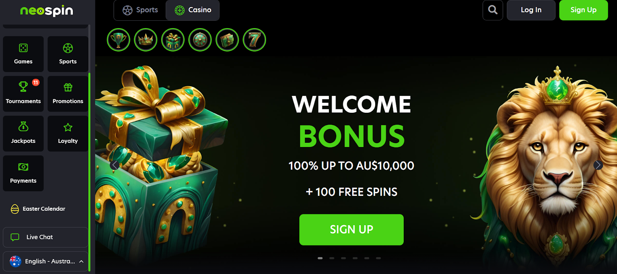This screenshot has height=274, width=617.
Task: Select the gift box category icon
Action: (173, 40)
